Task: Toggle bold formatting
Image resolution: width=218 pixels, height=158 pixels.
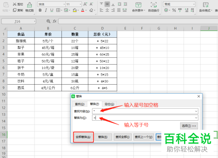Action: 40,10
